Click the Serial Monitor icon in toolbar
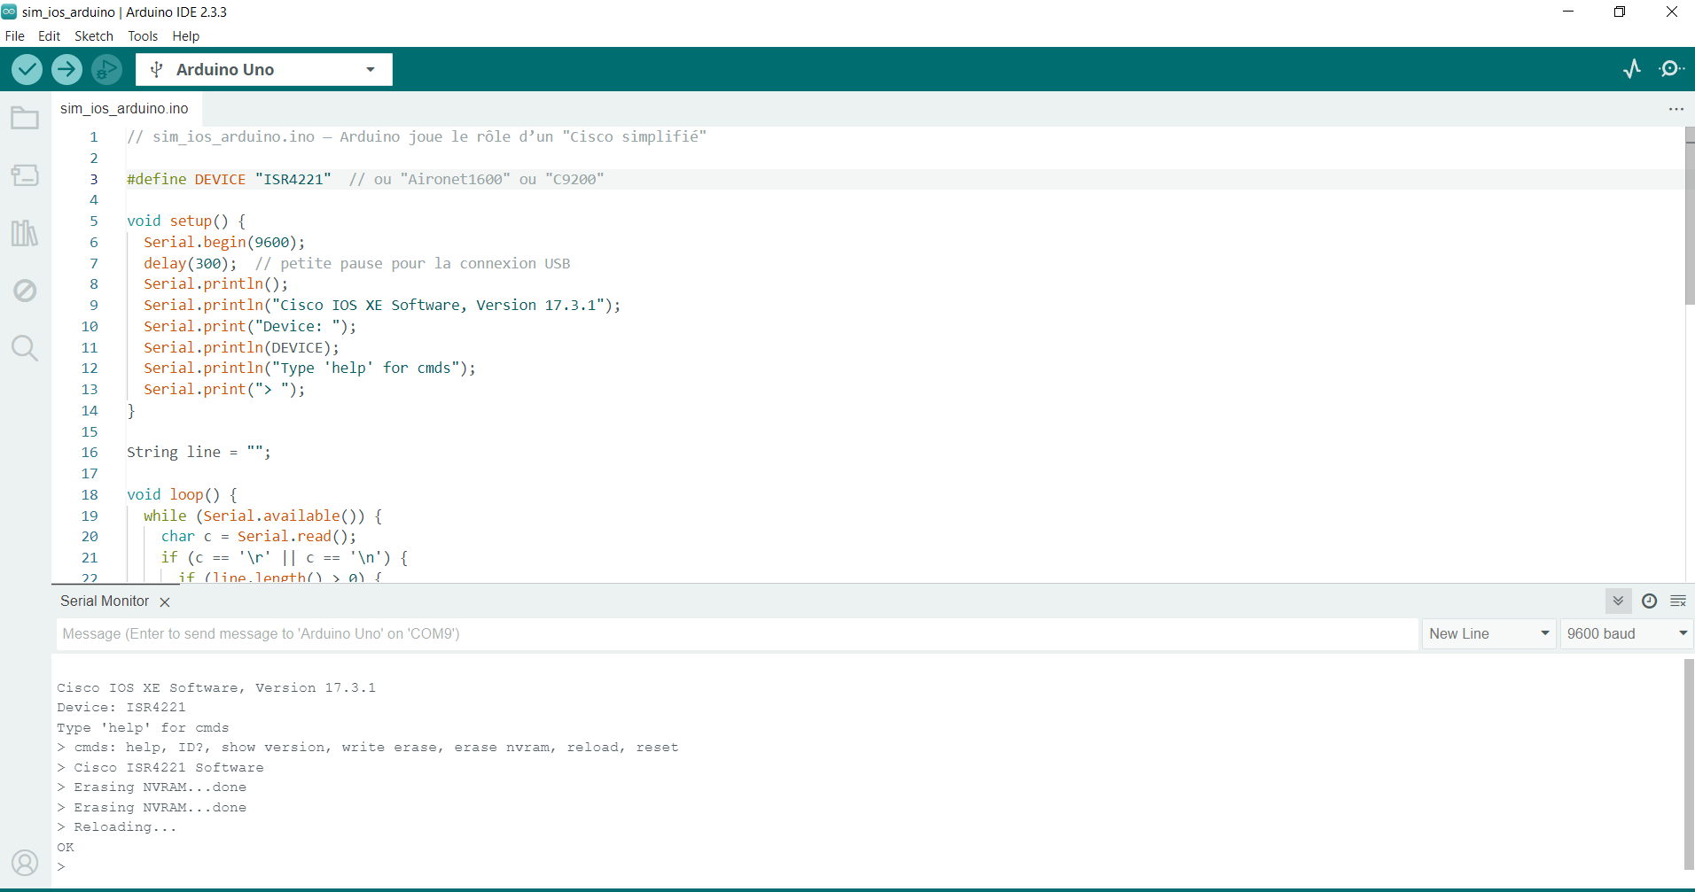This screenshot has width=1695, height=892. tap(1671, 69)
